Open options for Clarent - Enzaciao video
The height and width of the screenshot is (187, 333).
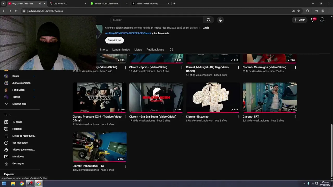pyautogui.click(x=239, y=117)
